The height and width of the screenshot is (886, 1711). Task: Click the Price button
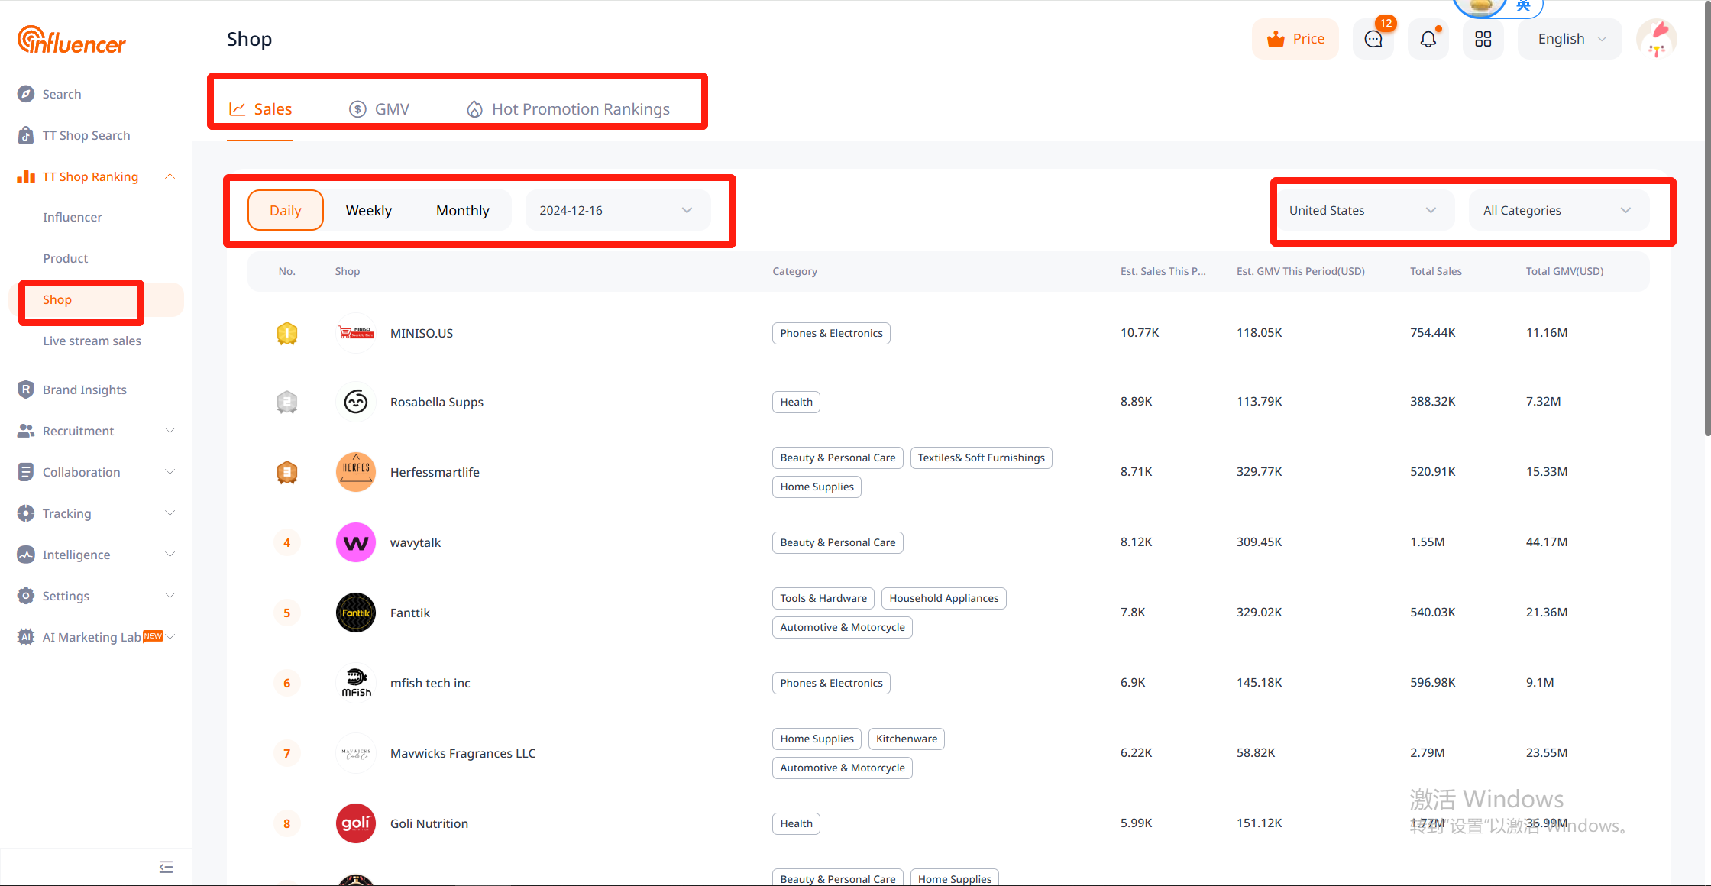pyautogui.click(x=1295, y=39)
